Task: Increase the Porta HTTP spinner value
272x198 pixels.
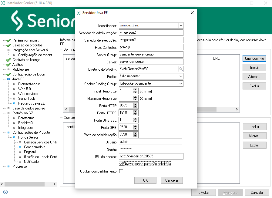Action: click(136, 104)
